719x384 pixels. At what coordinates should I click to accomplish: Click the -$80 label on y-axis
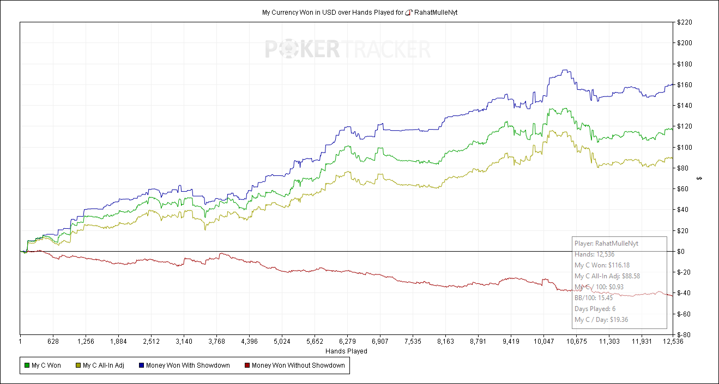(685, 334)
